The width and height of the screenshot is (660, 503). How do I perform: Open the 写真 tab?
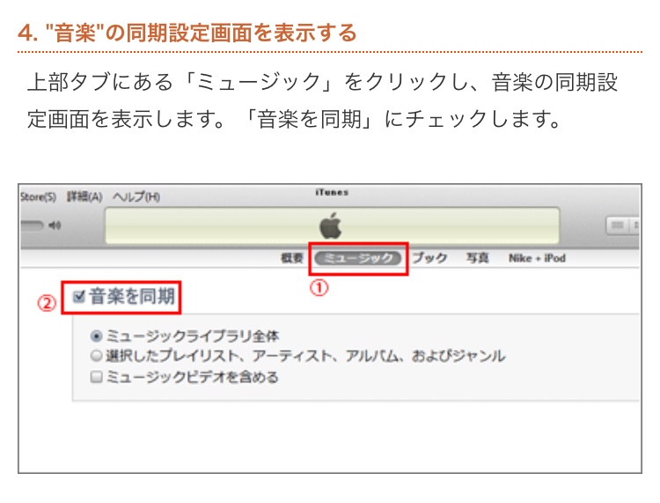477,258
